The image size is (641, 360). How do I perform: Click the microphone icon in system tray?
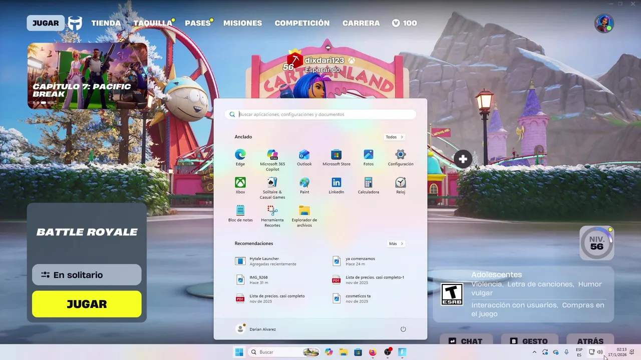tap(566, 352)
